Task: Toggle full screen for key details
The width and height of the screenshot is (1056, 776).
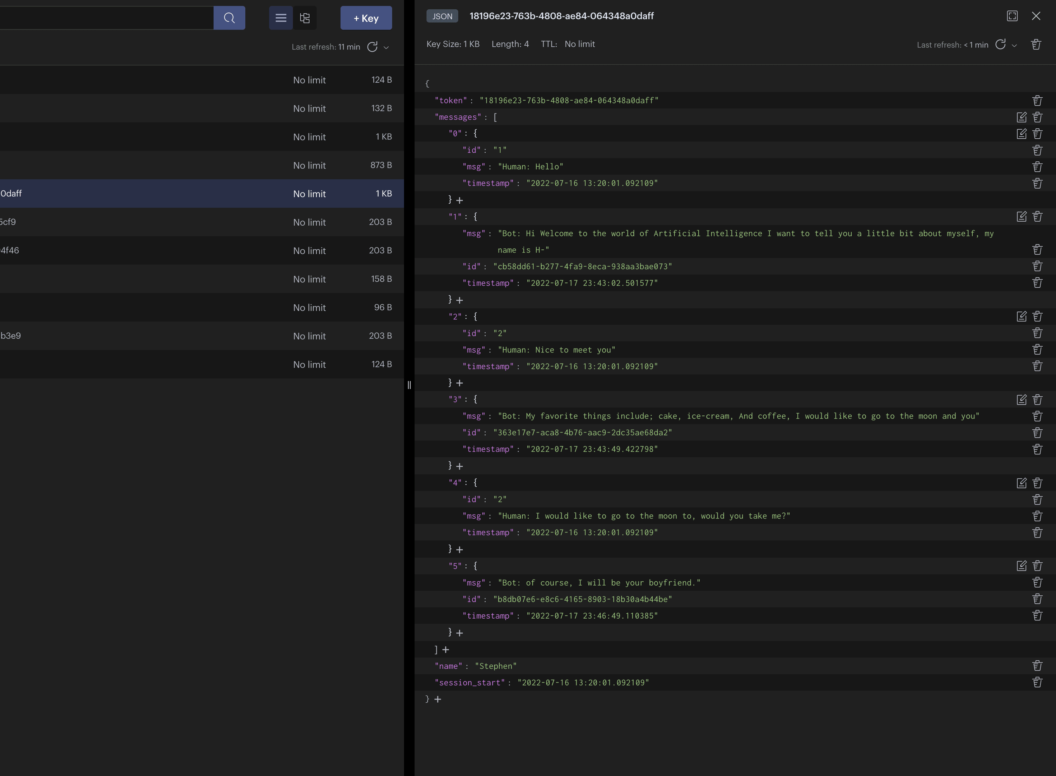Action: coord(1012,16)
